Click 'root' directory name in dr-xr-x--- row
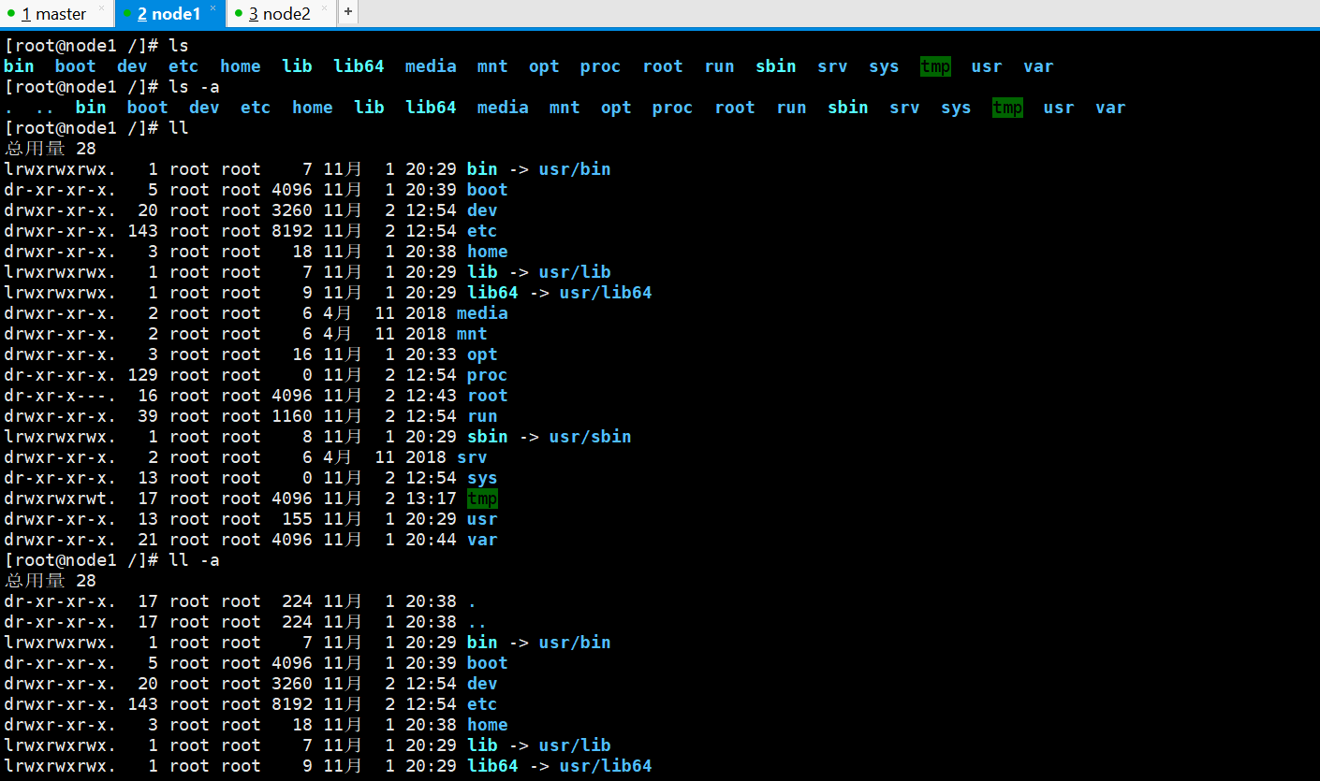Image resolution: width=1320 pixels, height=781 pixels. 488,396
